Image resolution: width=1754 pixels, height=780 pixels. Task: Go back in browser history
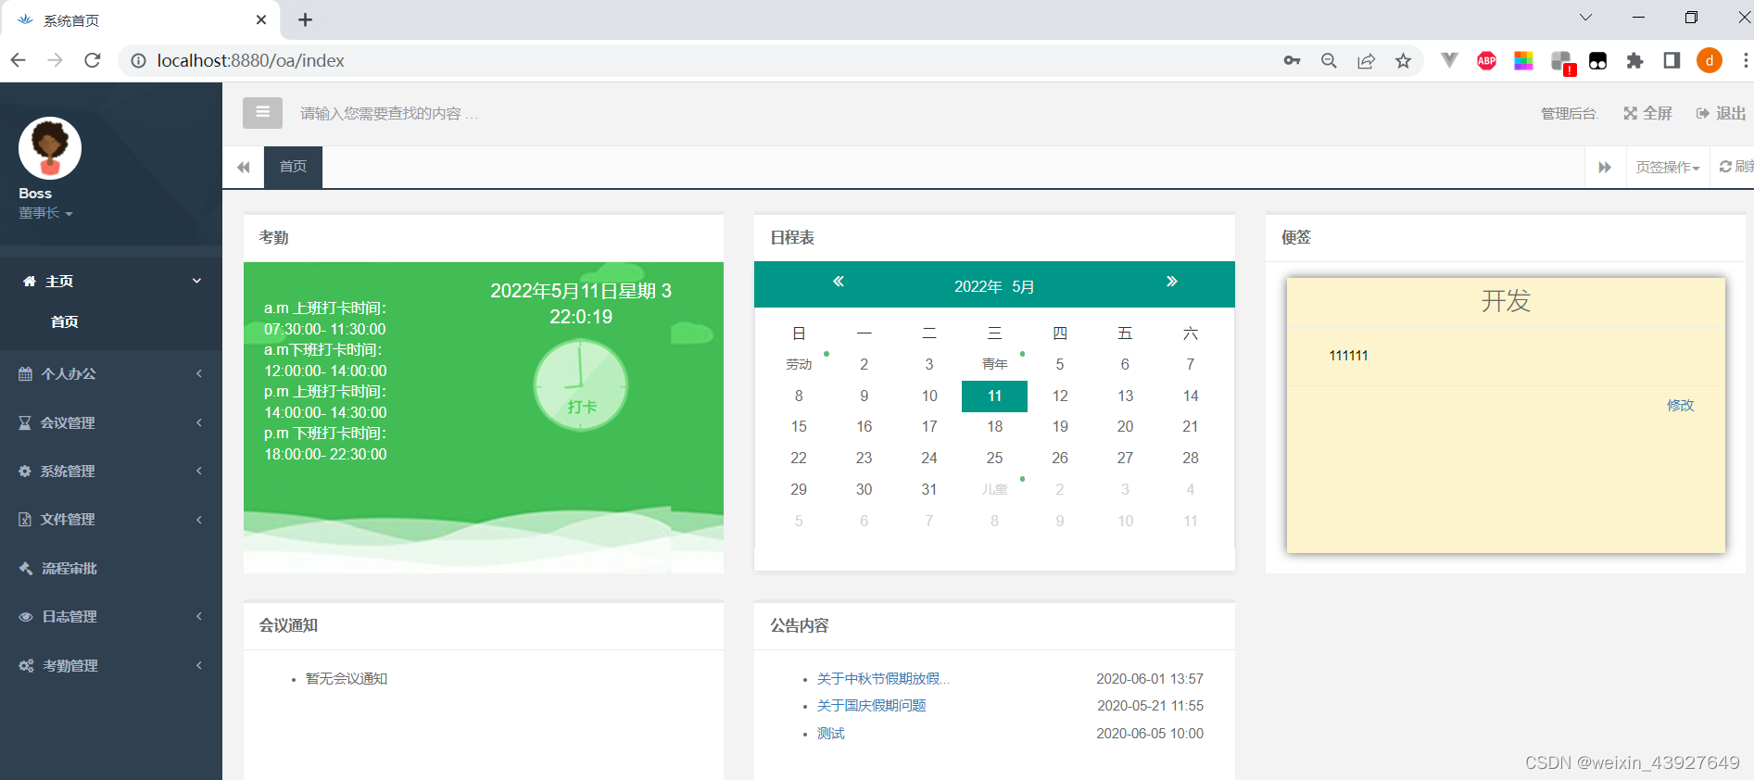point(18,60)
